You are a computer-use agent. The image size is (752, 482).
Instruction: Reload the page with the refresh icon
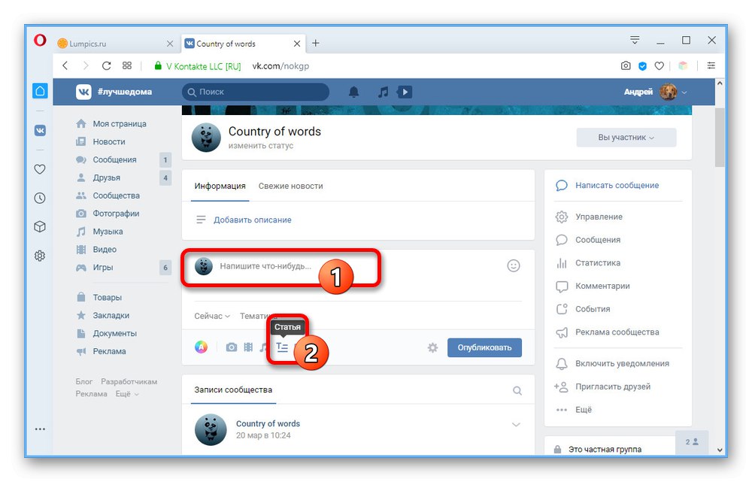107,65
